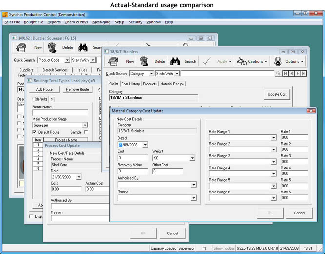Toggle the Default Route checkbox
This screenshot has height=254, width=325.
(35, 132)
